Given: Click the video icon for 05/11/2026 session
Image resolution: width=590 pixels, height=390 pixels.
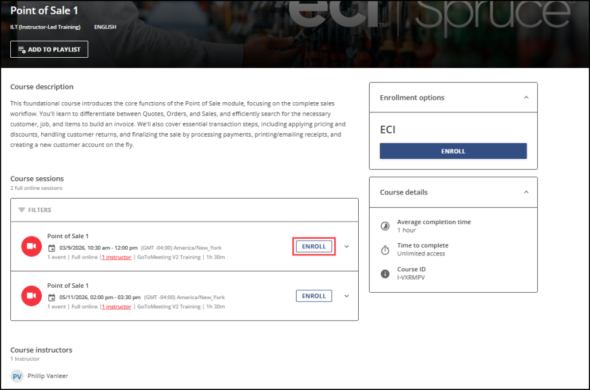Looking at the screenshot, I should point(31,296).
